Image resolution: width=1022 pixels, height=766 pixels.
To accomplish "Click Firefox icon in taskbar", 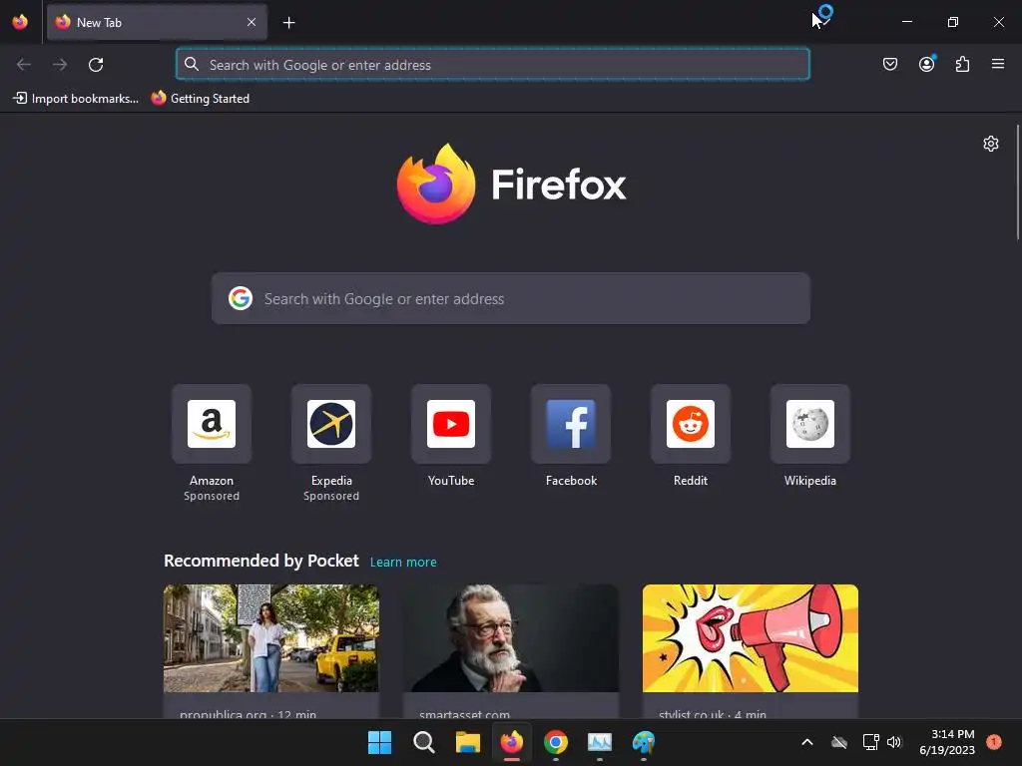I will [512, 742].
